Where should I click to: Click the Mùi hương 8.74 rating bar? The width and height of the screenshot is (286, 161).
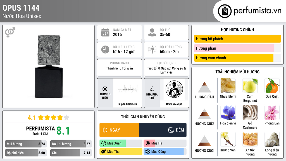click(26, 144)
